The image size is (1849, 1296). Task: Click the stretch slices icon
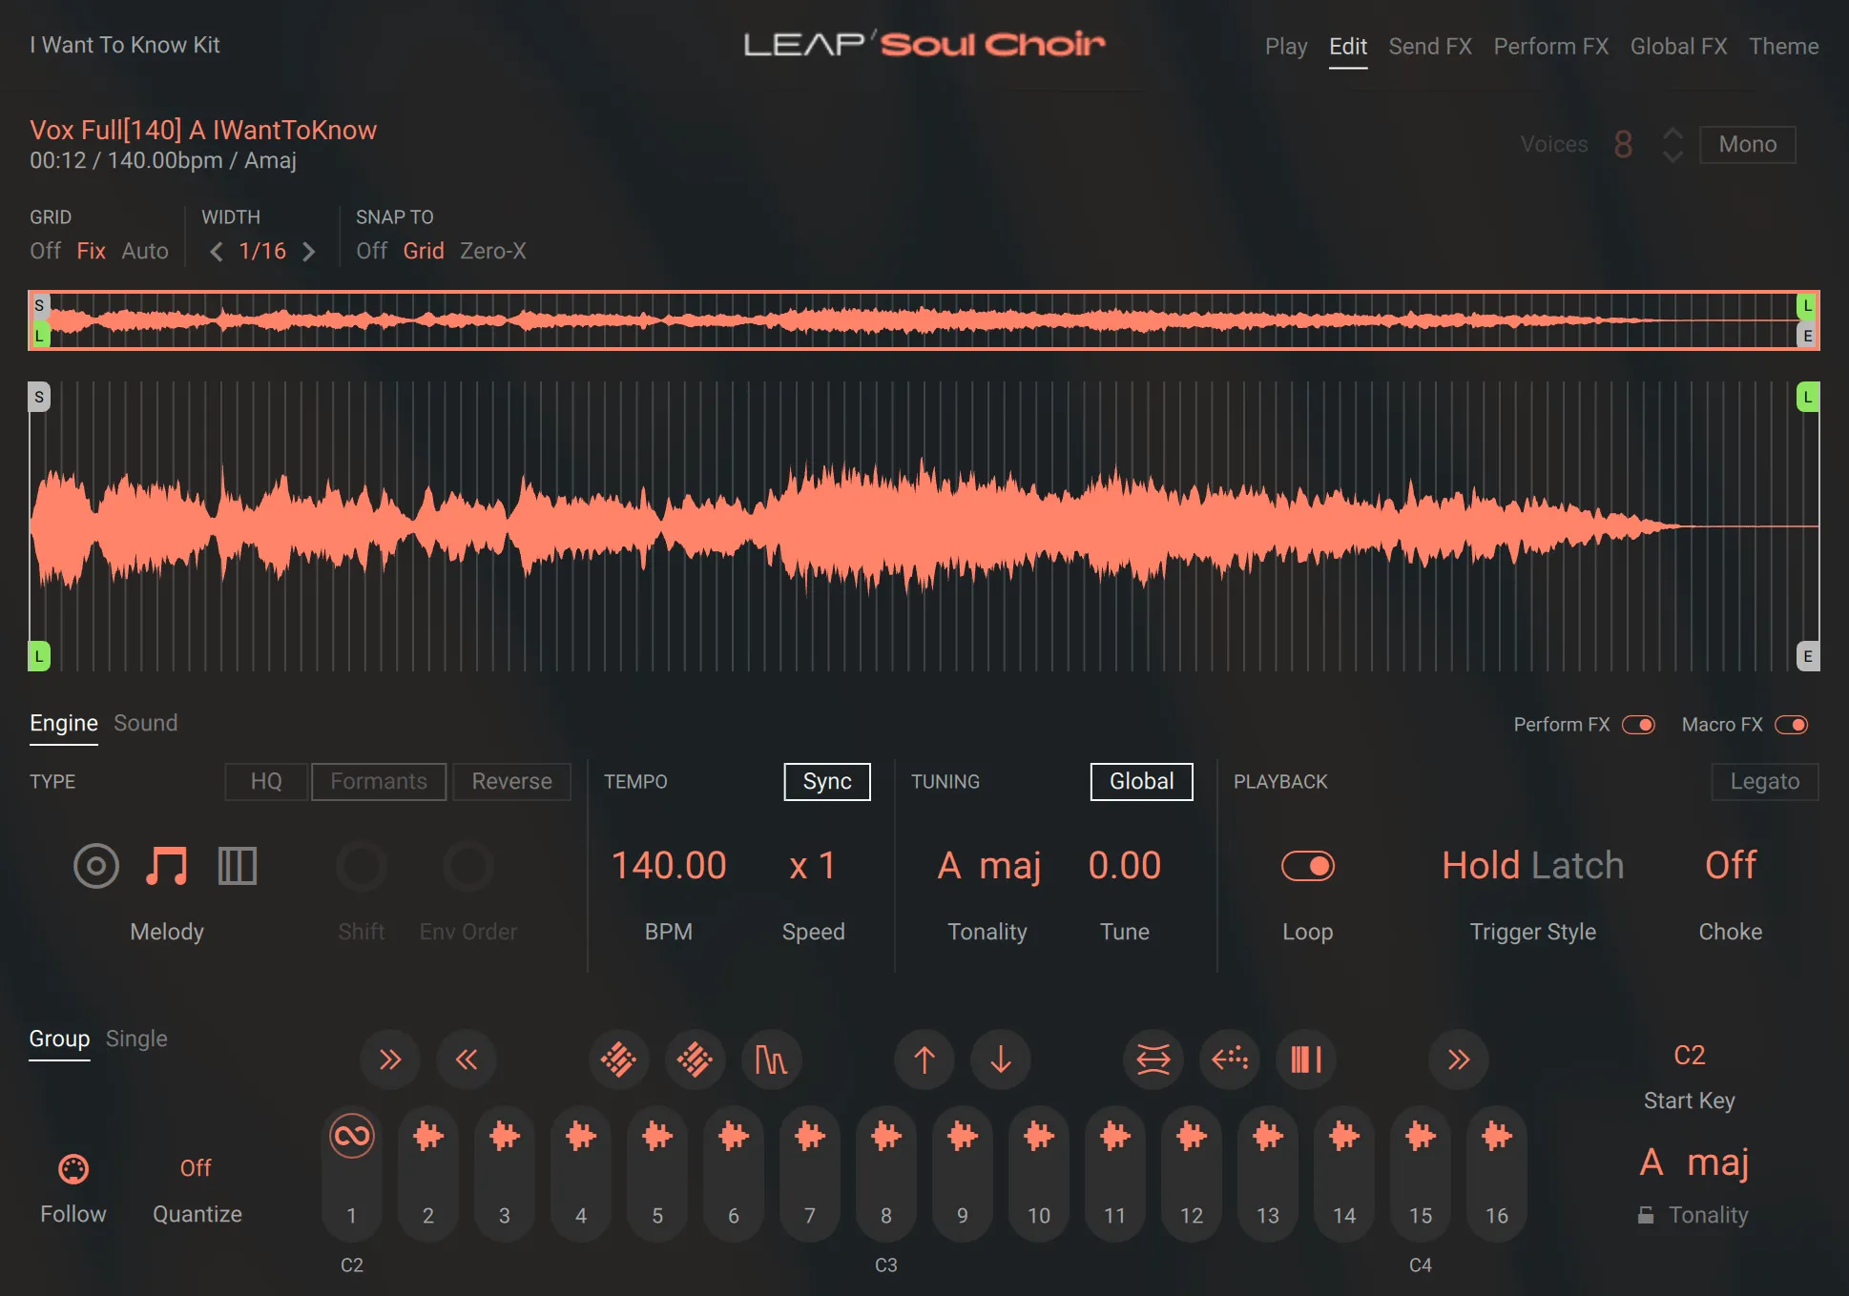(1153, 1059)
